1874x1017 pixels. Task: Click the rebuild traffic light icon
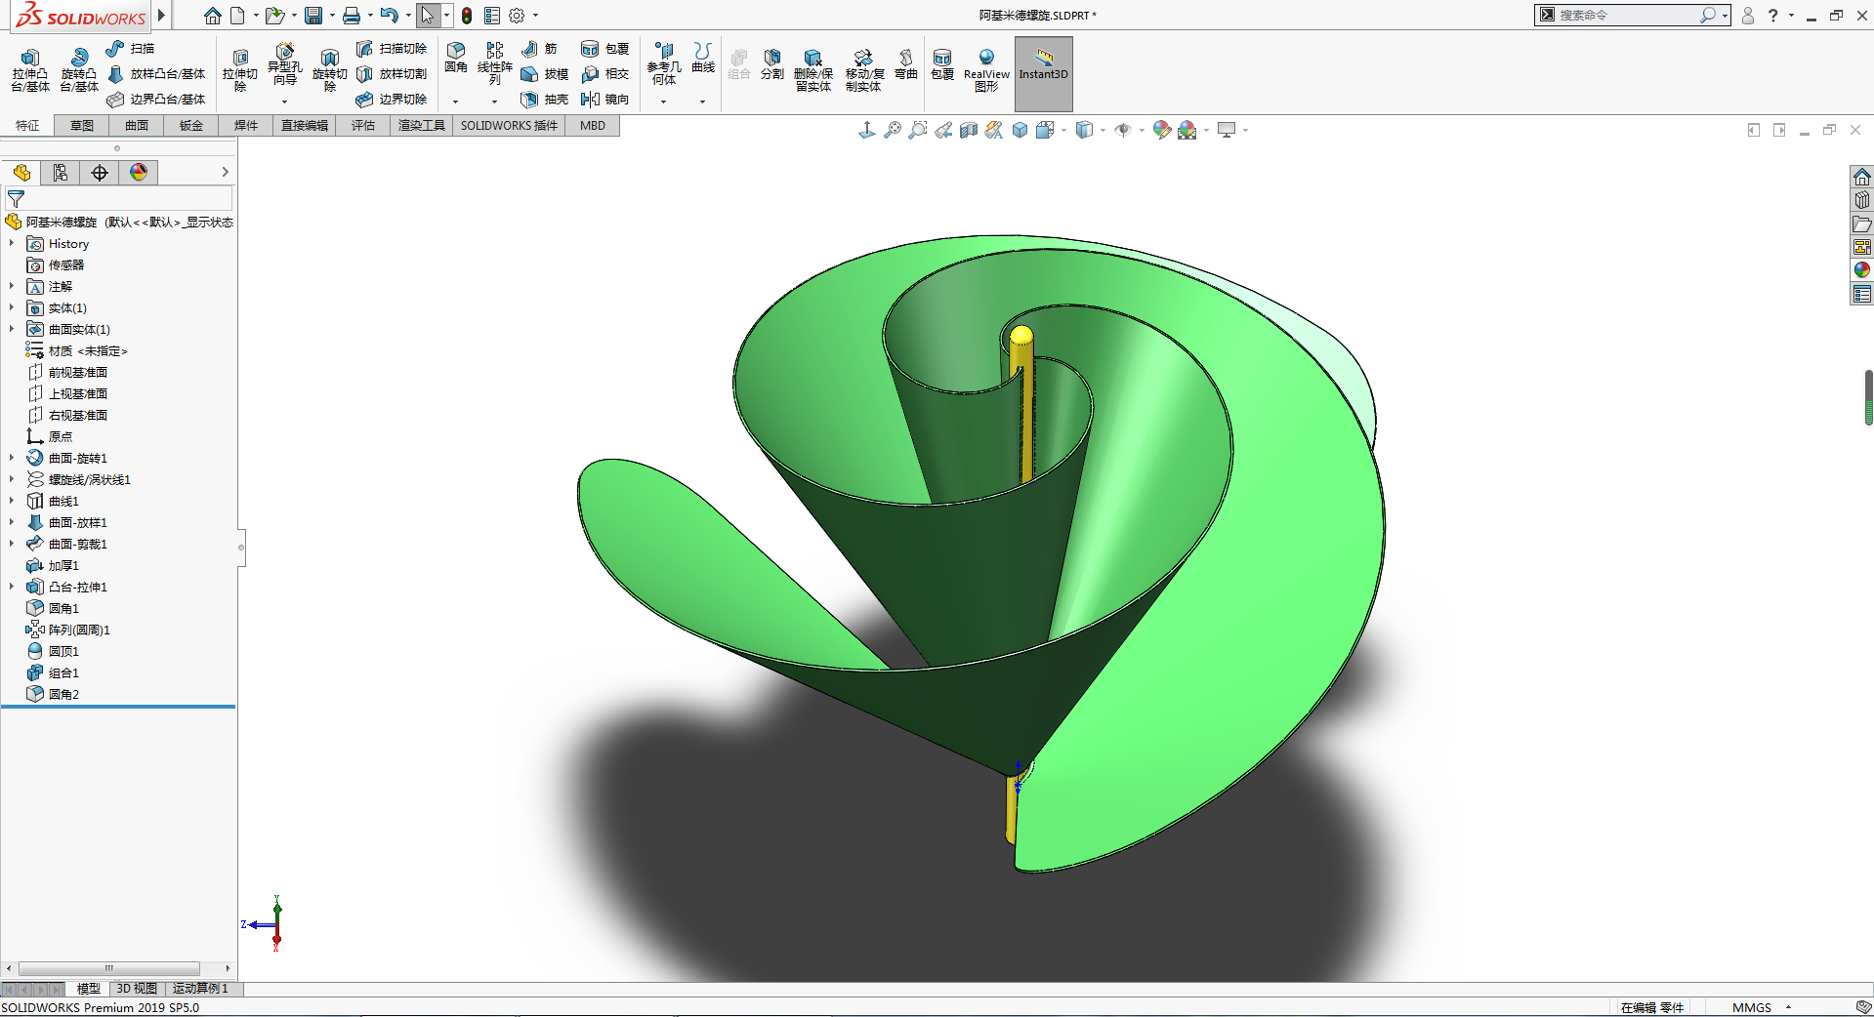(467, 16)
